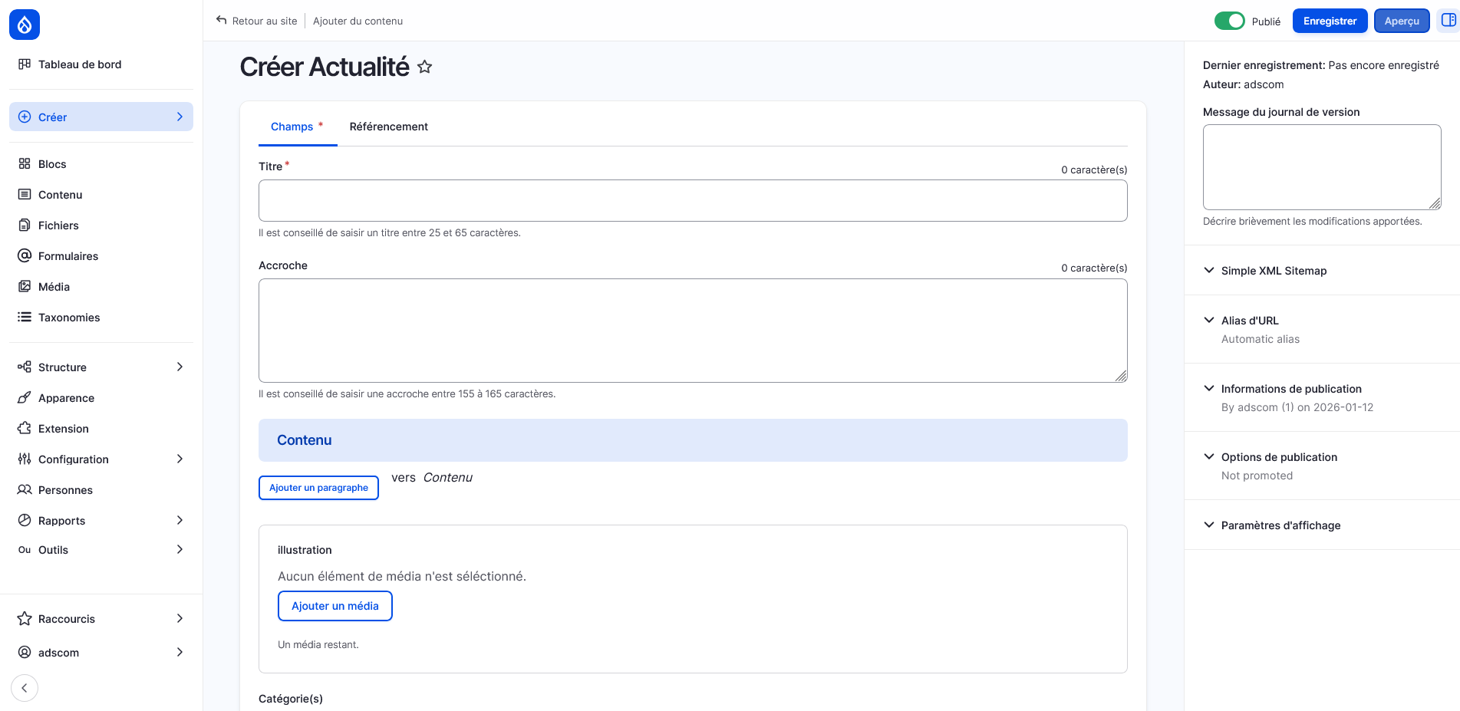The width and height of the screenshot is (1460, 711).
Task: Click the Taxonomies list icon
Action: [x=24, y=317]
